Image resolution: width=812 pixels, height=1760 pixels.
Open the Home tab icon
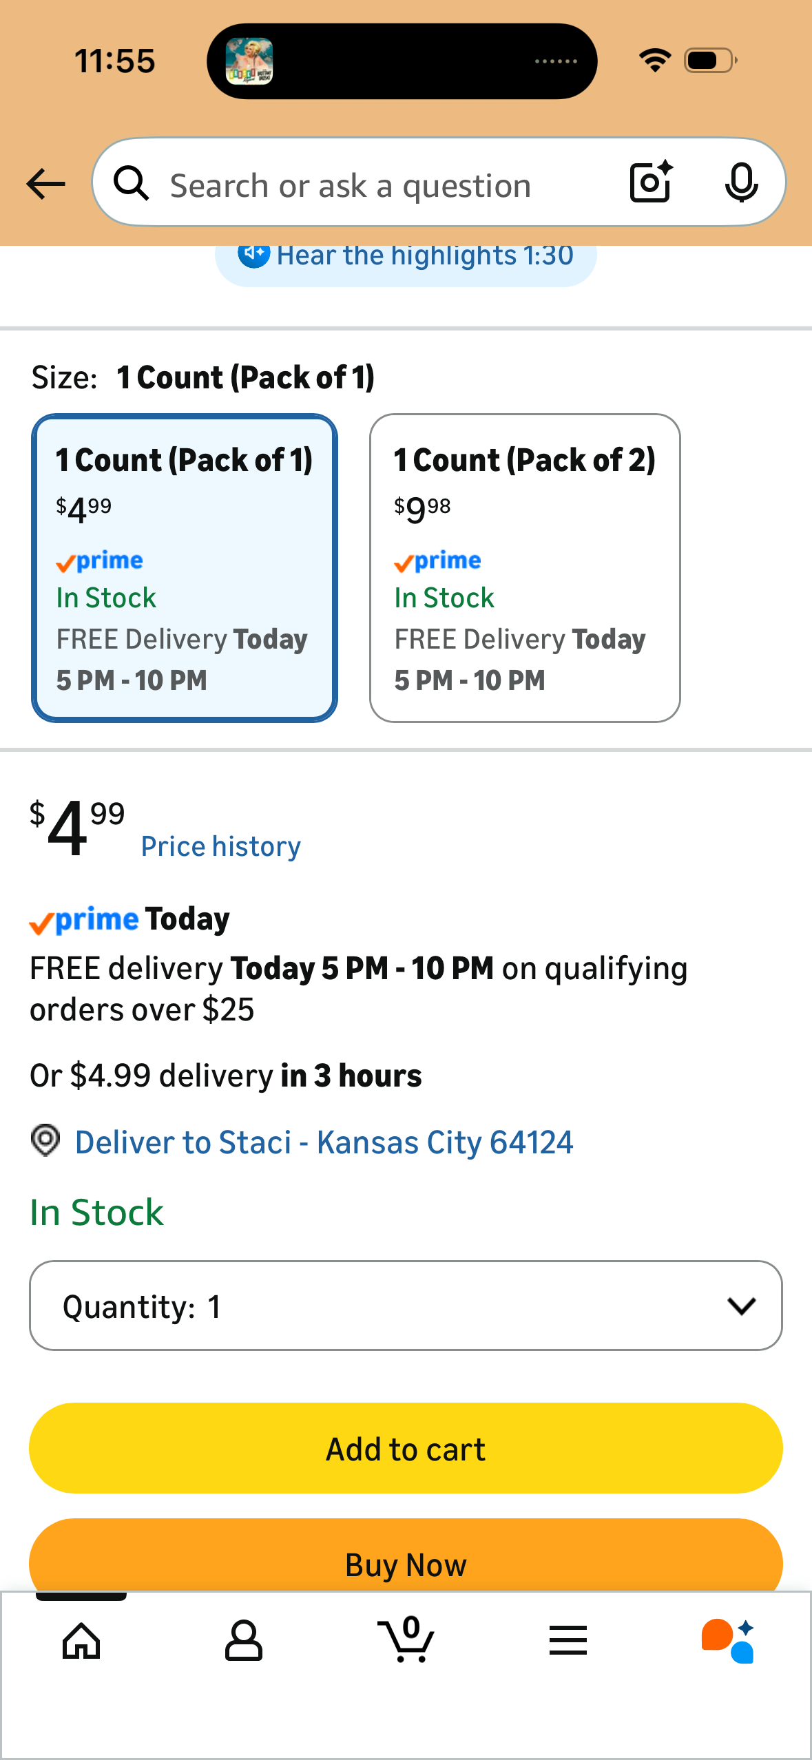point(81,1642)
